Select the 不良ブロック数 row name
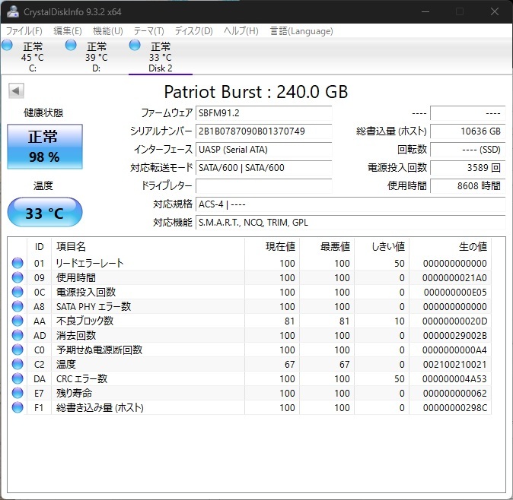 (84, 321)
